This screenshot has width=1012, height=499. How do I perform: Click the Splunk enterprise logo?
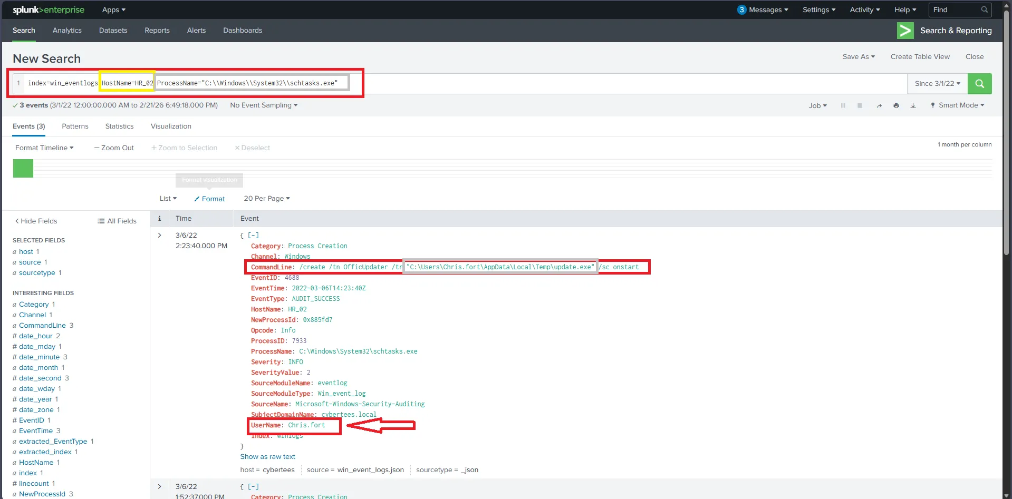point(48,10)
